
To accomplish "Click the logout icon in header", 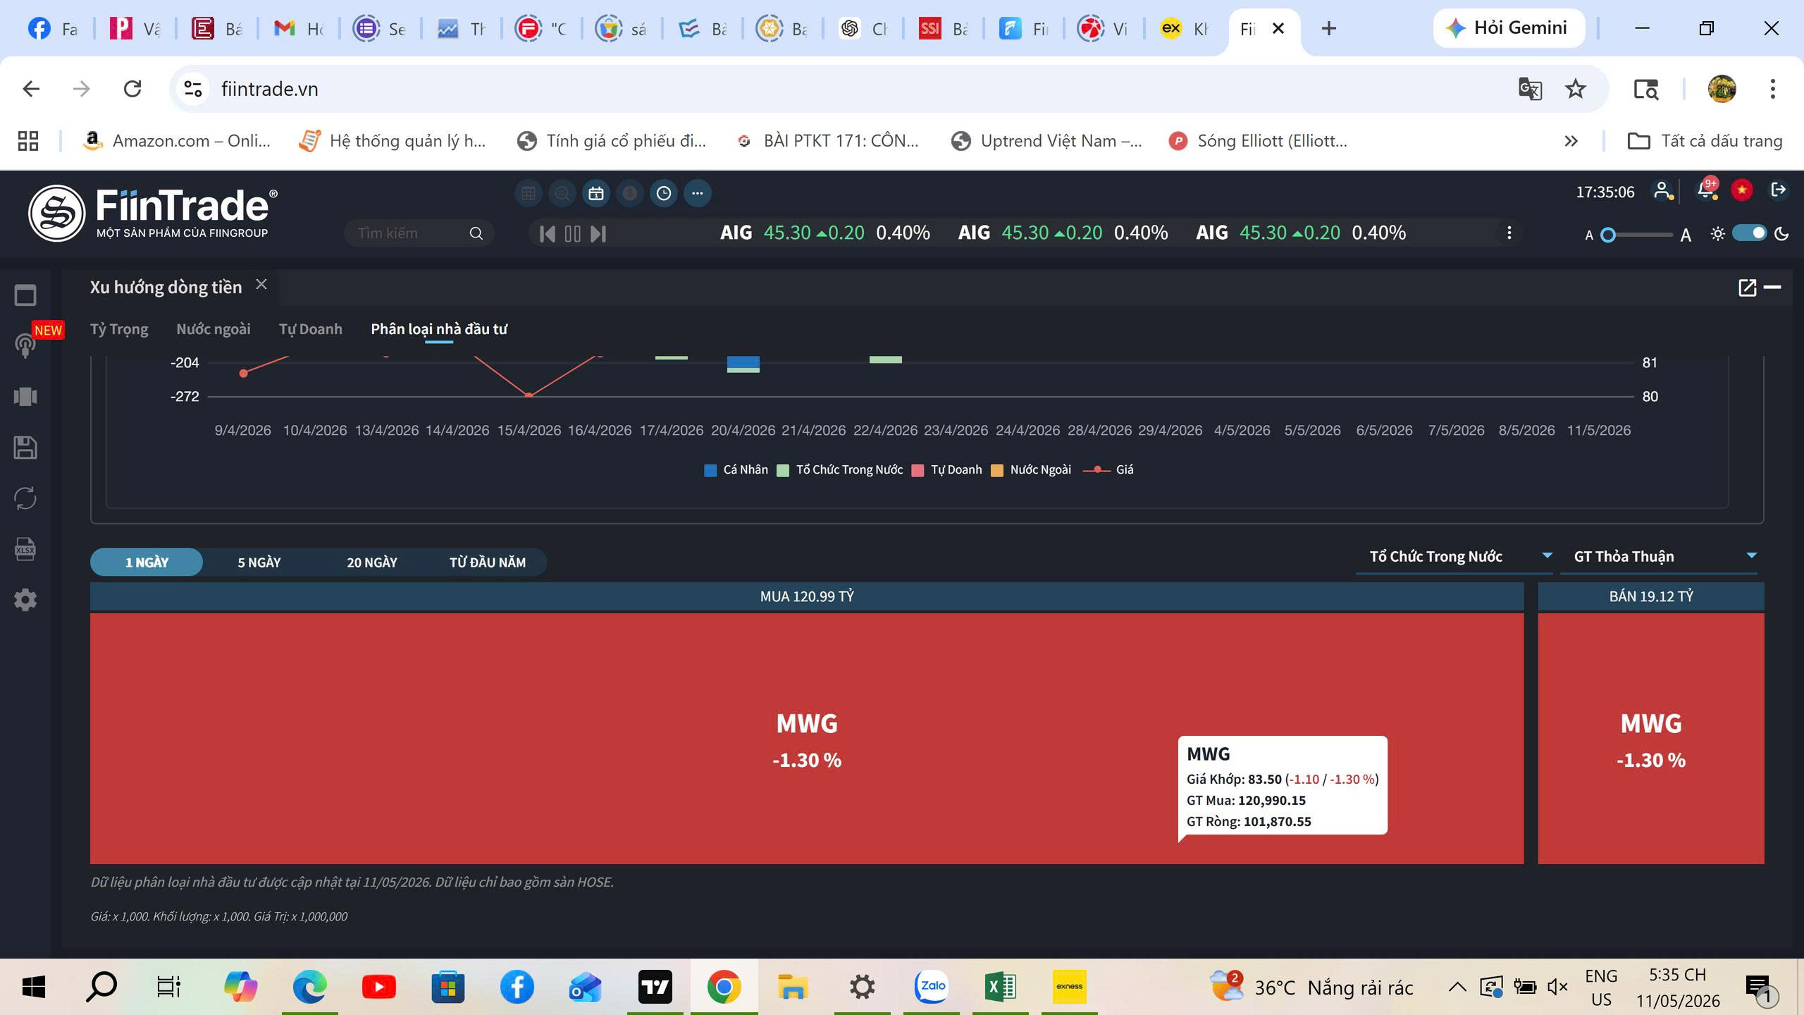I will tap(1778, 190).
